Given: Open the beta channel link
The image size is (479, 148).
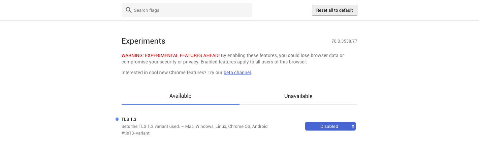Looking at the screenshot, I should [237, 72].
